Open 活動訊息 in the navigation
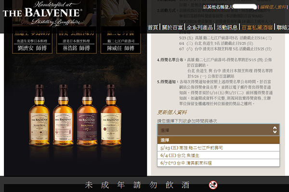This screenshot has height=192, width=289. [x=227, y=27]
